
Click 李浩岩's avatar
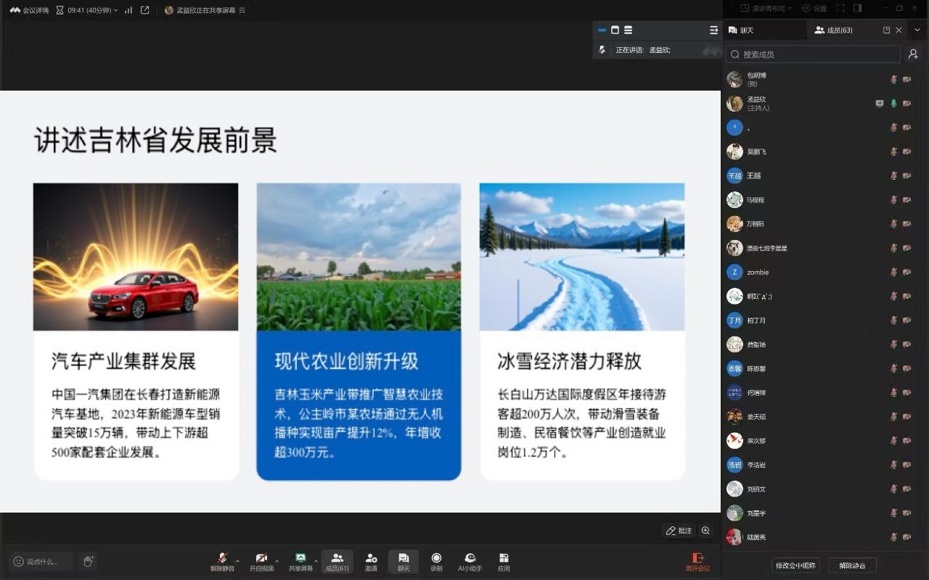click(734, 465)
